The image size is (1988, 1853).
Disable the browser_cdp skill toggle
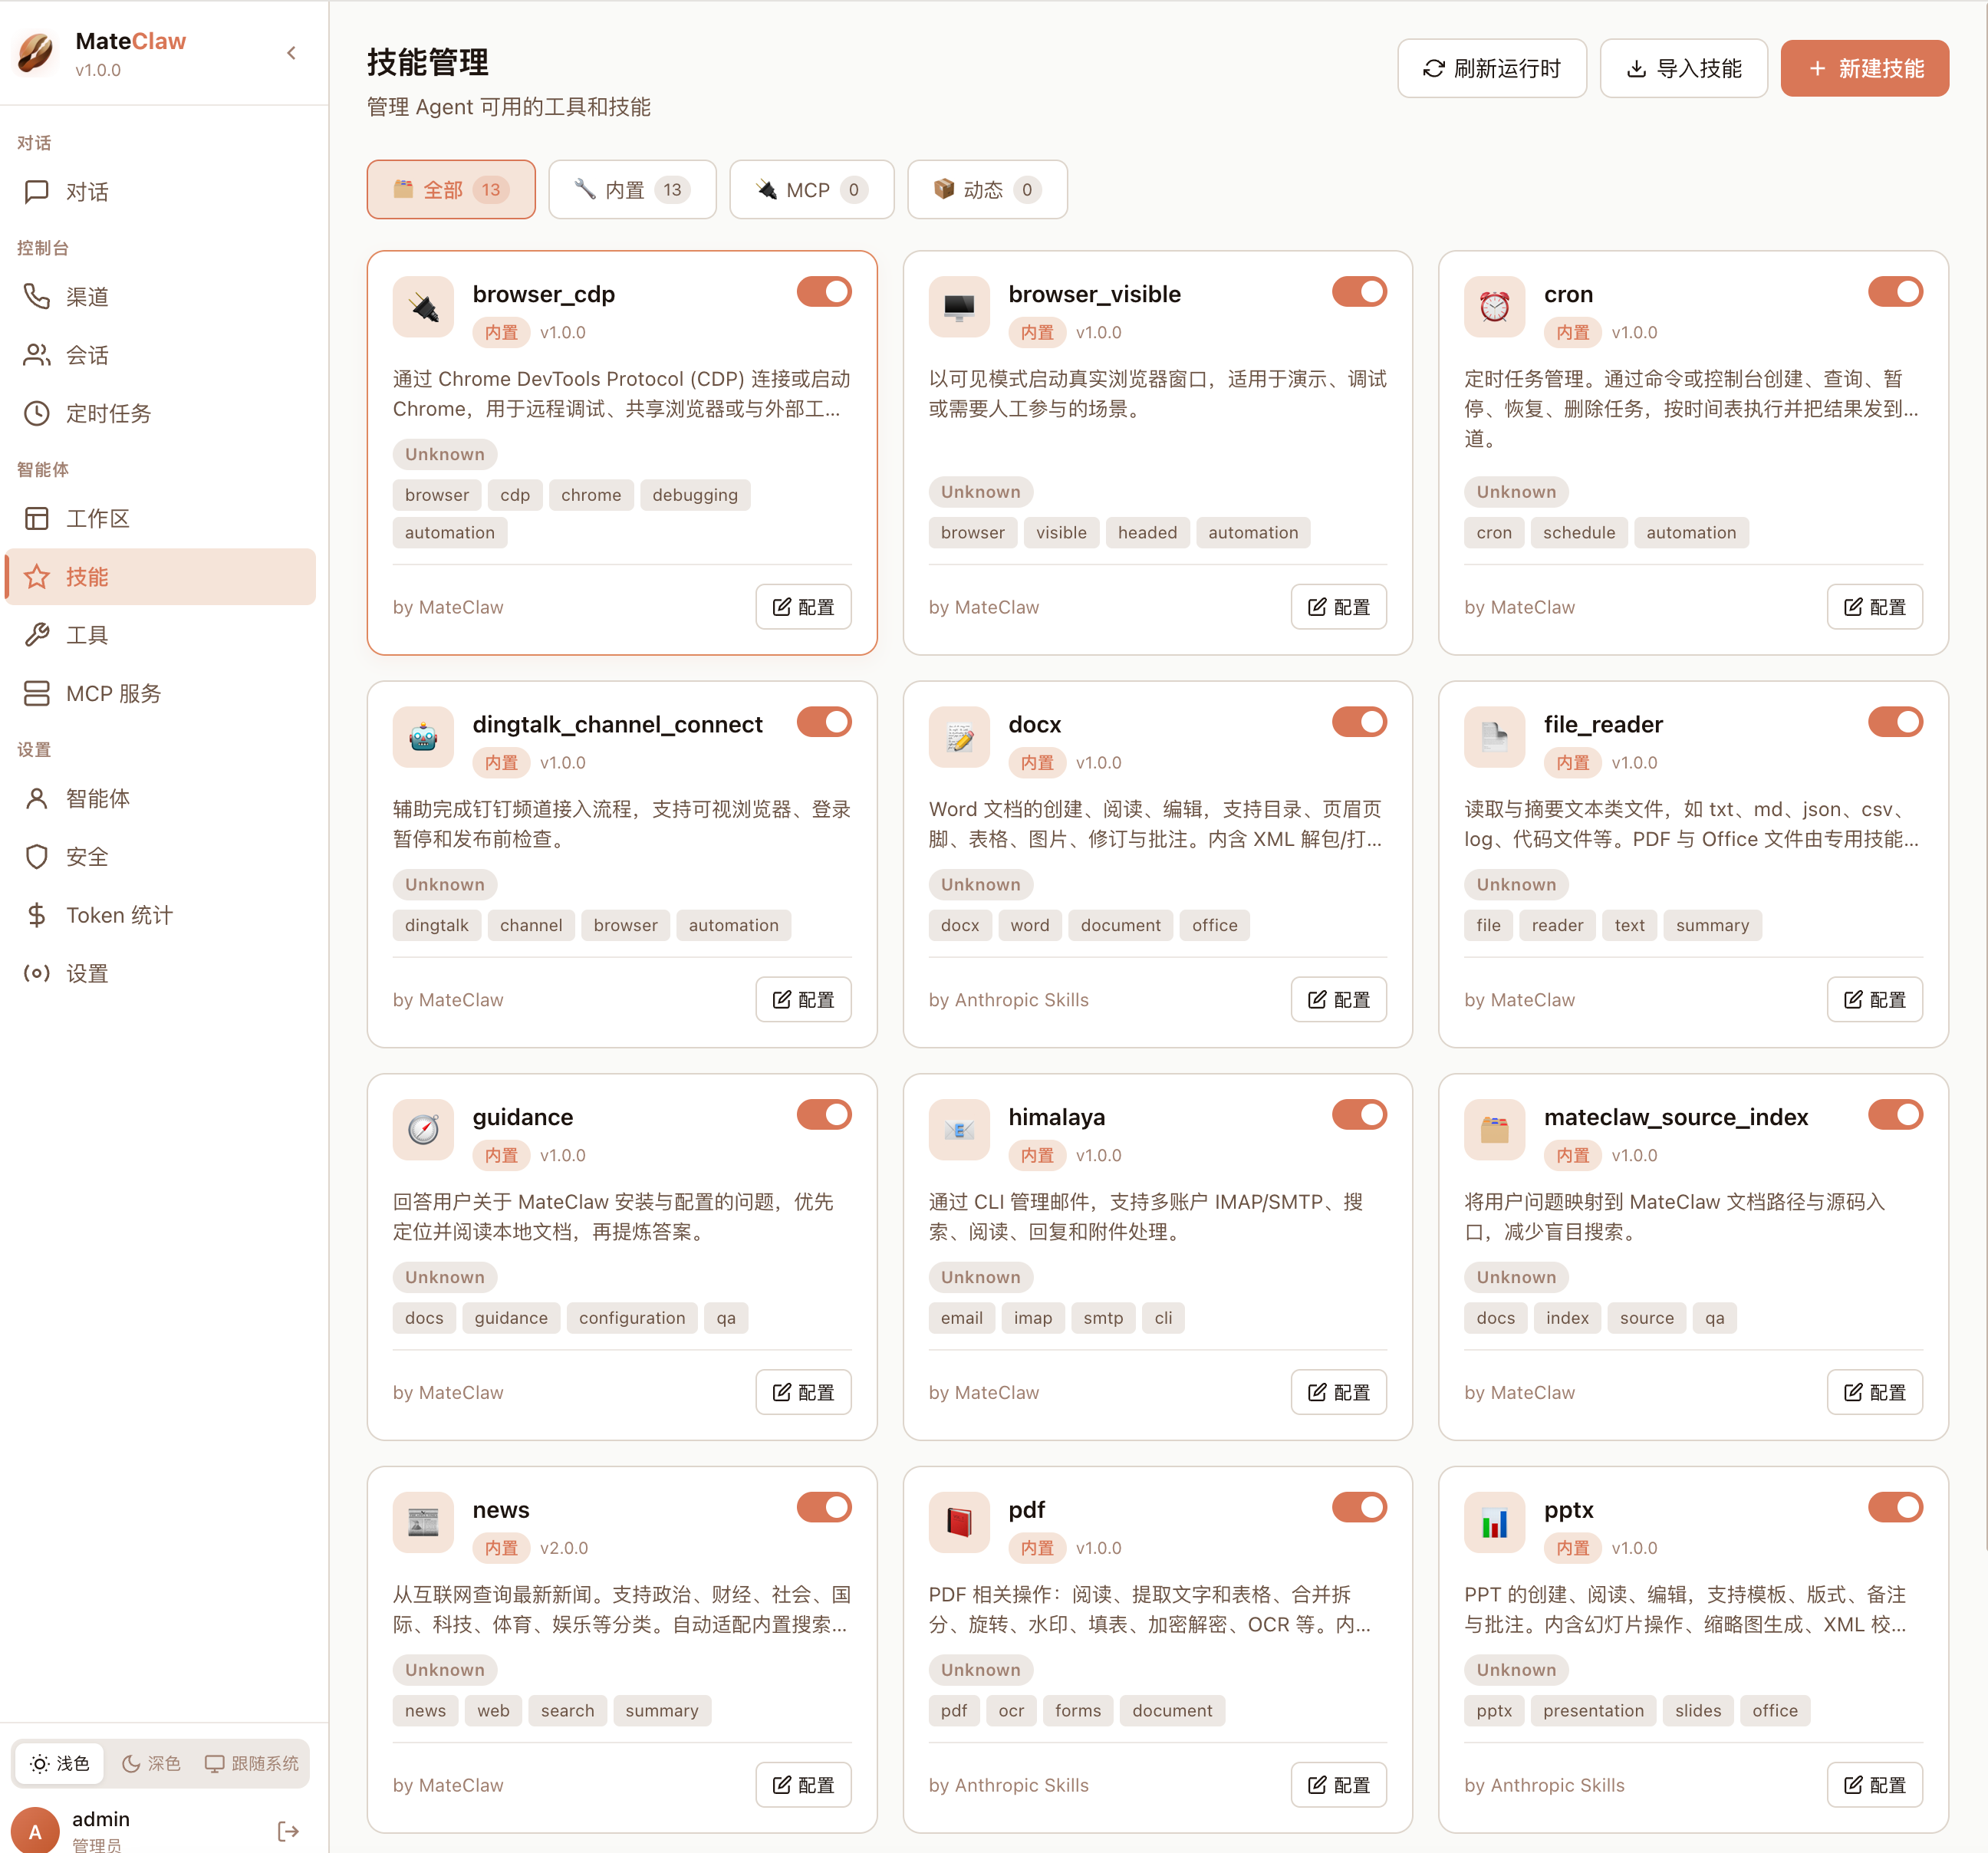click(823, 291)
